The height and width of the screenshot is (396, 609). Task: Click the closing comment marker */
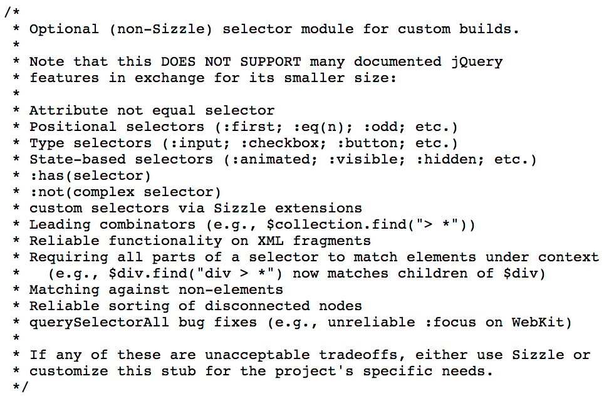click(20, 387)
